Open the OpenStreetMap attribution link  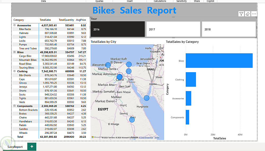(147, 138)
